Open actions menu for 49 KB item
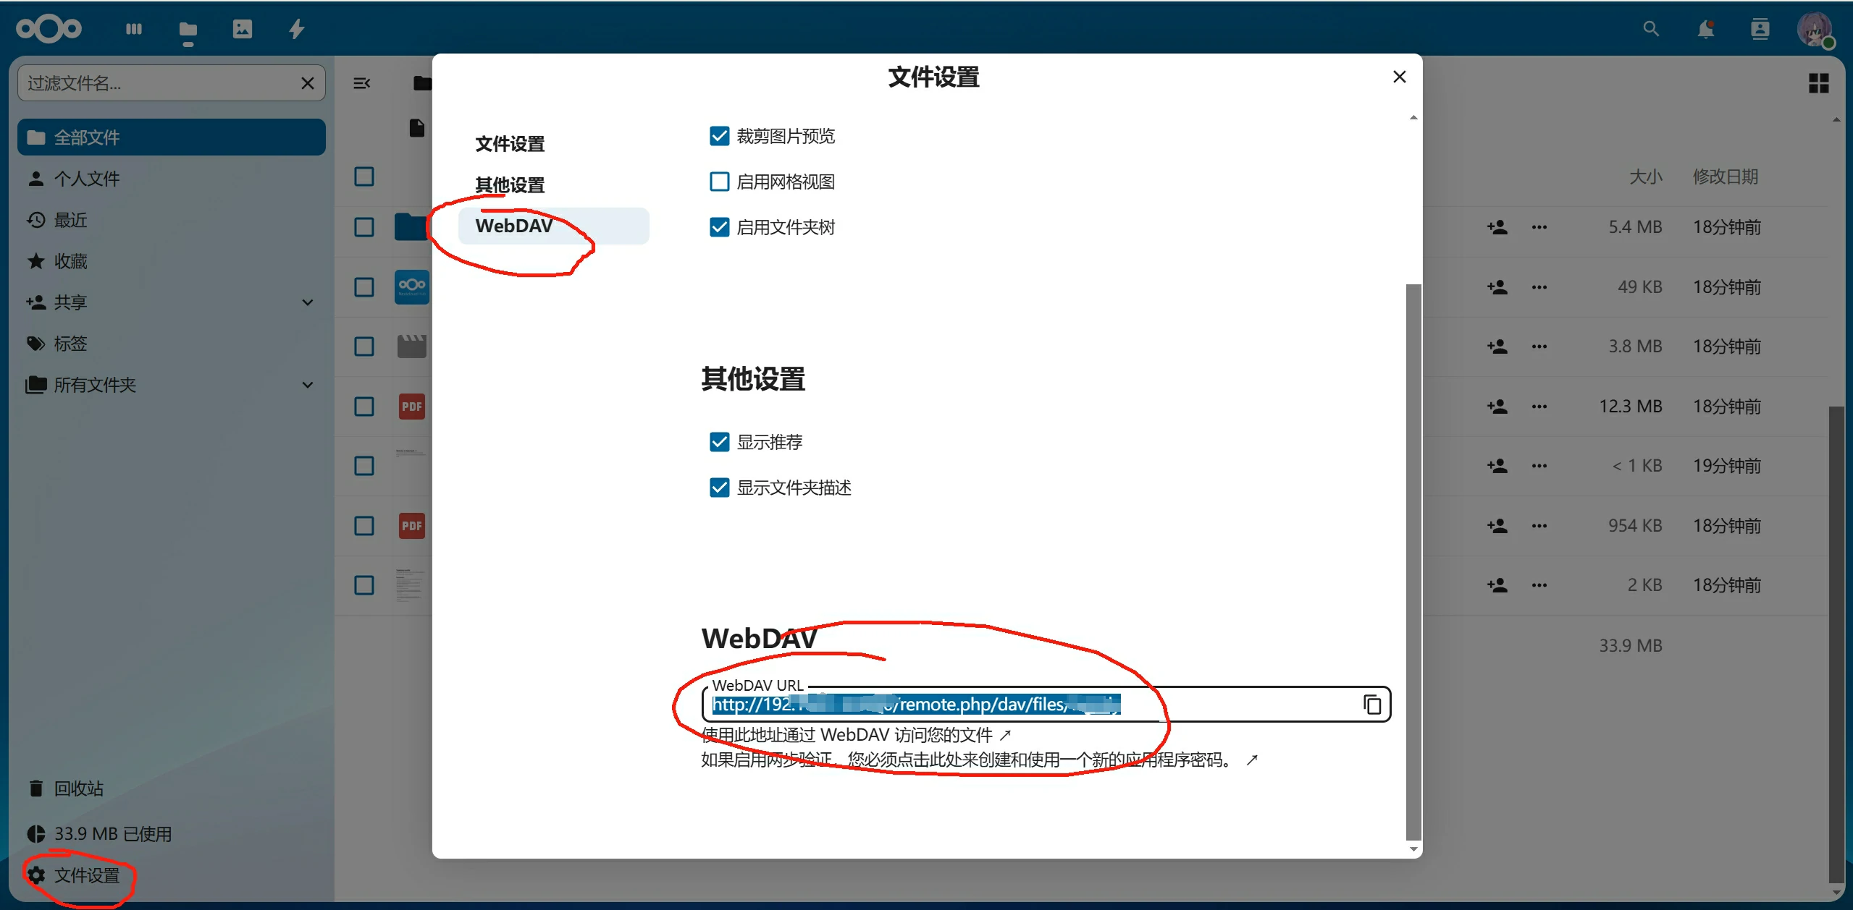The width and height of the screenshot is (1853, 910). [x=1539, y=287]
